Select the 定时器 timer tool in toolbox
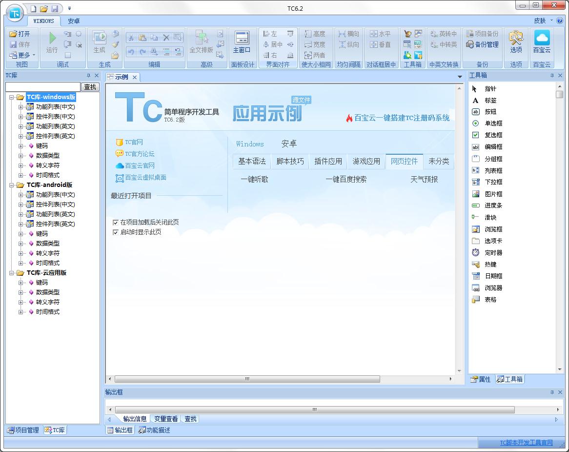The image size is (569, 452). coord(476,253)
